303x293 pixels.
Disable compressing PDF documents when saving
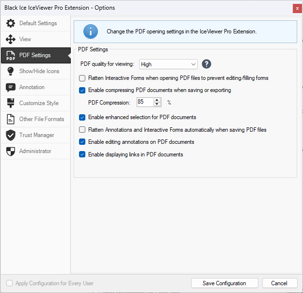point(82,91)
